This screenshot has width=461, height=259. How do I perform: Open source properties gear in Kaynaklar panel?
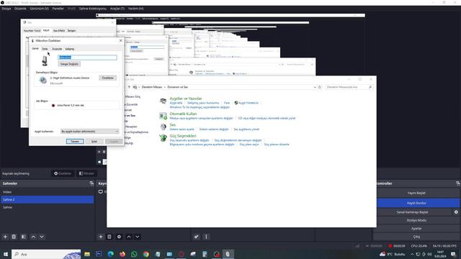point(119,237)
